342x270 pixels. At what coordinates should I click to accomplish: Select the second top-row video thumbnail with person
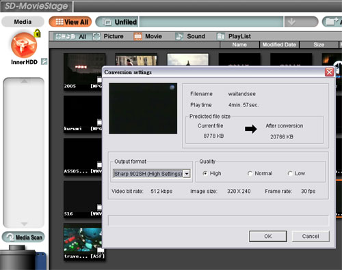[136, 60]
